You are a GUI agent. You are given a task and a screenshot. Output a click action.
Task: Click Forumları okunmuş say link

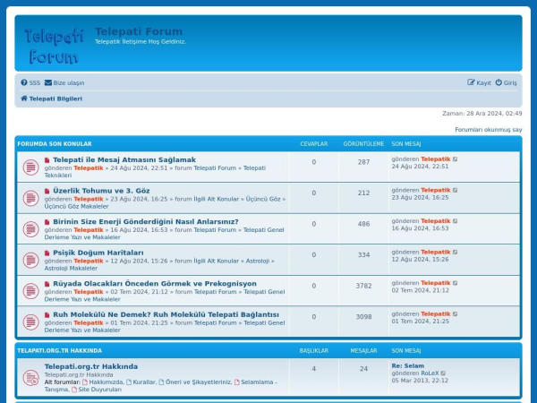(x=489, y=130)
